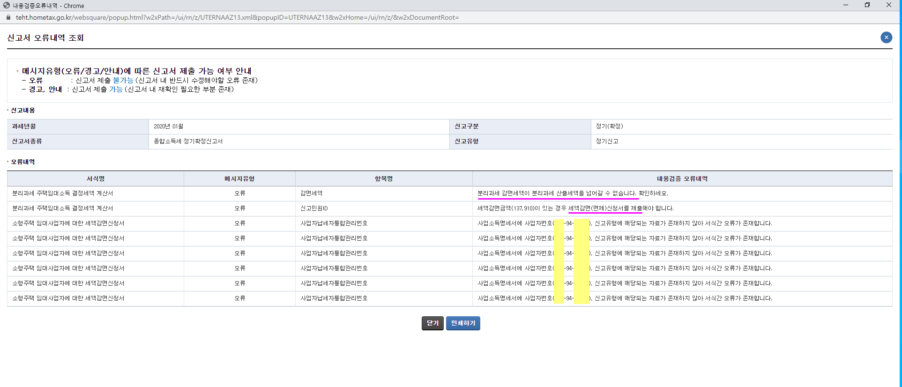Click the 인쇄하기 print button
The width and height of the screenshot is (902, 387).
(463, 323)
